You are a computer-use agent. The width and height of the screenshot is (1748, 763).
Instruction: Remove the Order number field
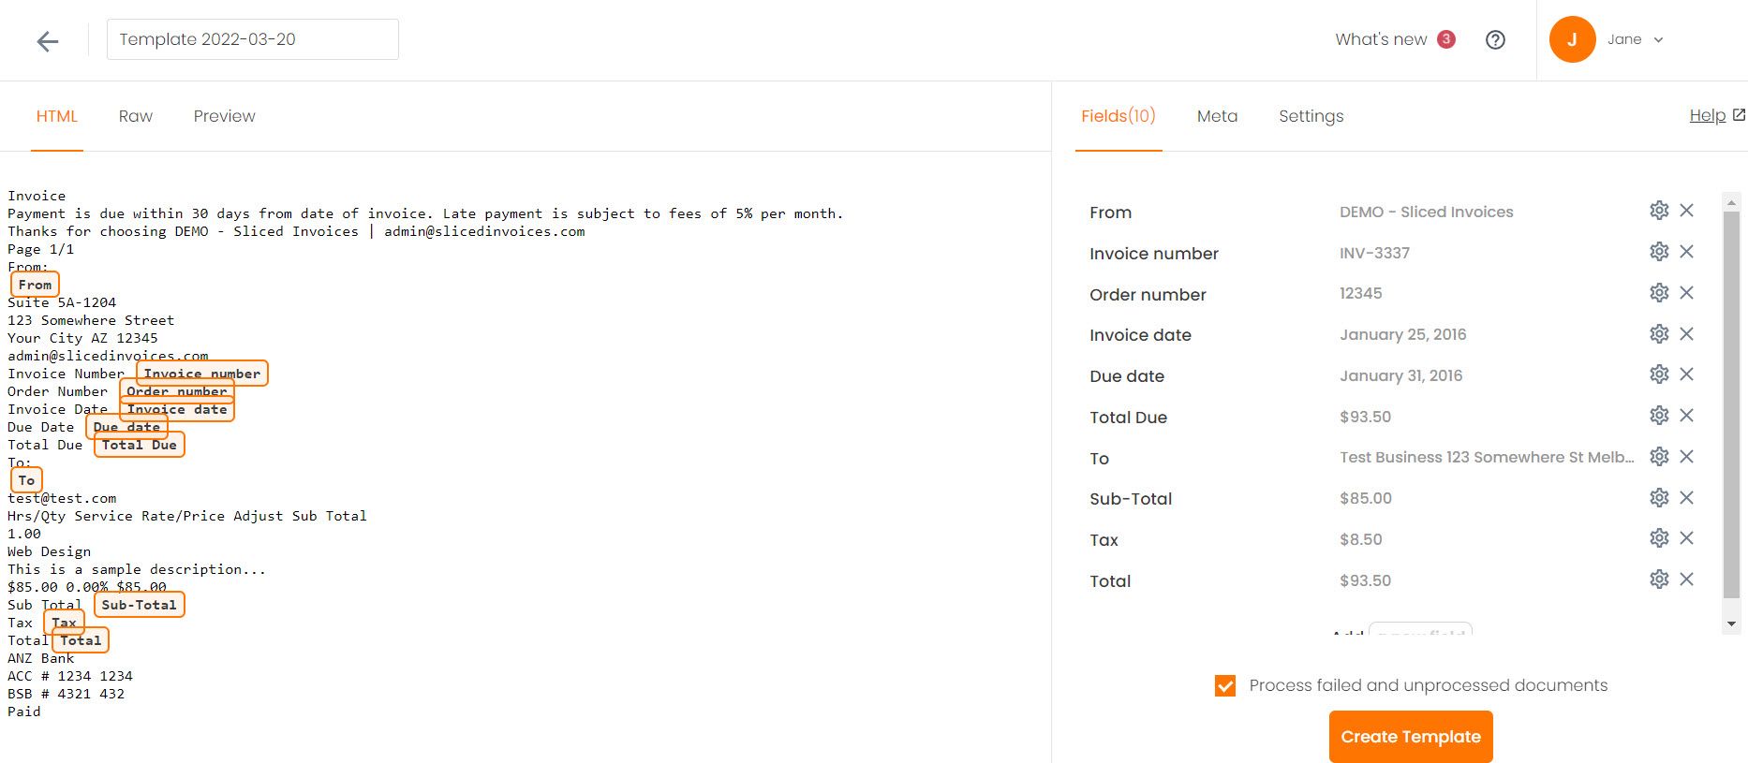coord(1686,293)
